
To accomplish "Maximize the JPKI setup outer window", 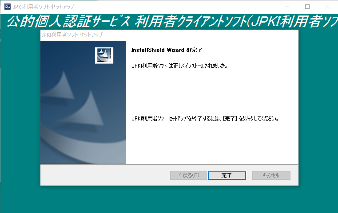I will (x=307, y=7).
